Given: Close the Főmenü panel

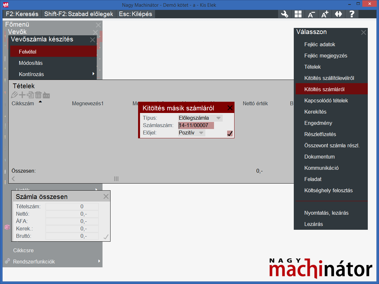Looking at the screenshot, I should coord(98,25).
